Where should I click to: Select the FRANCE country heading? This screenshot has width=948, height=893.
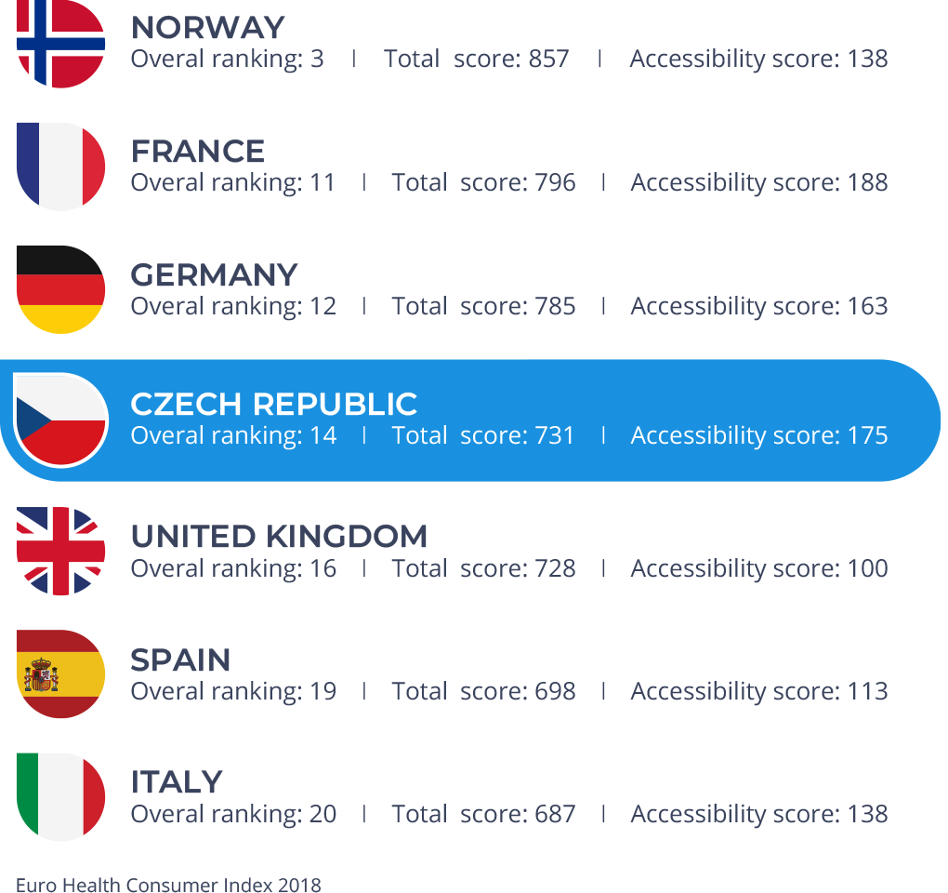coord(197,151)
